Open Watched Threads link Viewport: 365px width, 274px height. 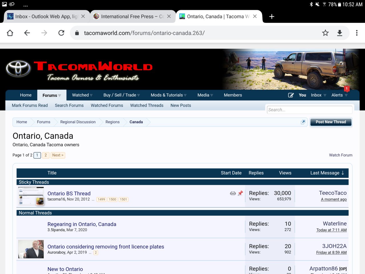click(147, 105)
